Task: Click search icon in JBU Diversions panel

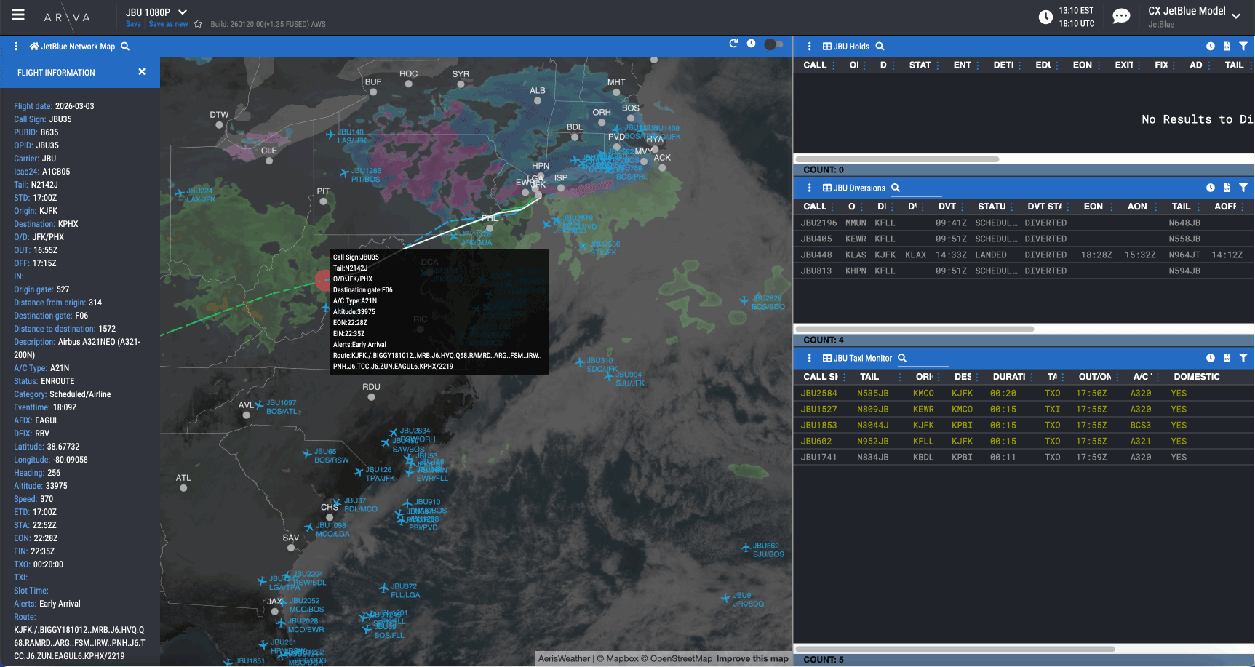Action: tap(896, 188)
